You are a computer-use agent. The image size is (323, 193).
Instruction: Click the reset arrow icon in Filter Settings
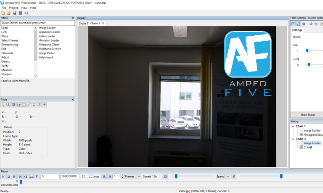311,24
